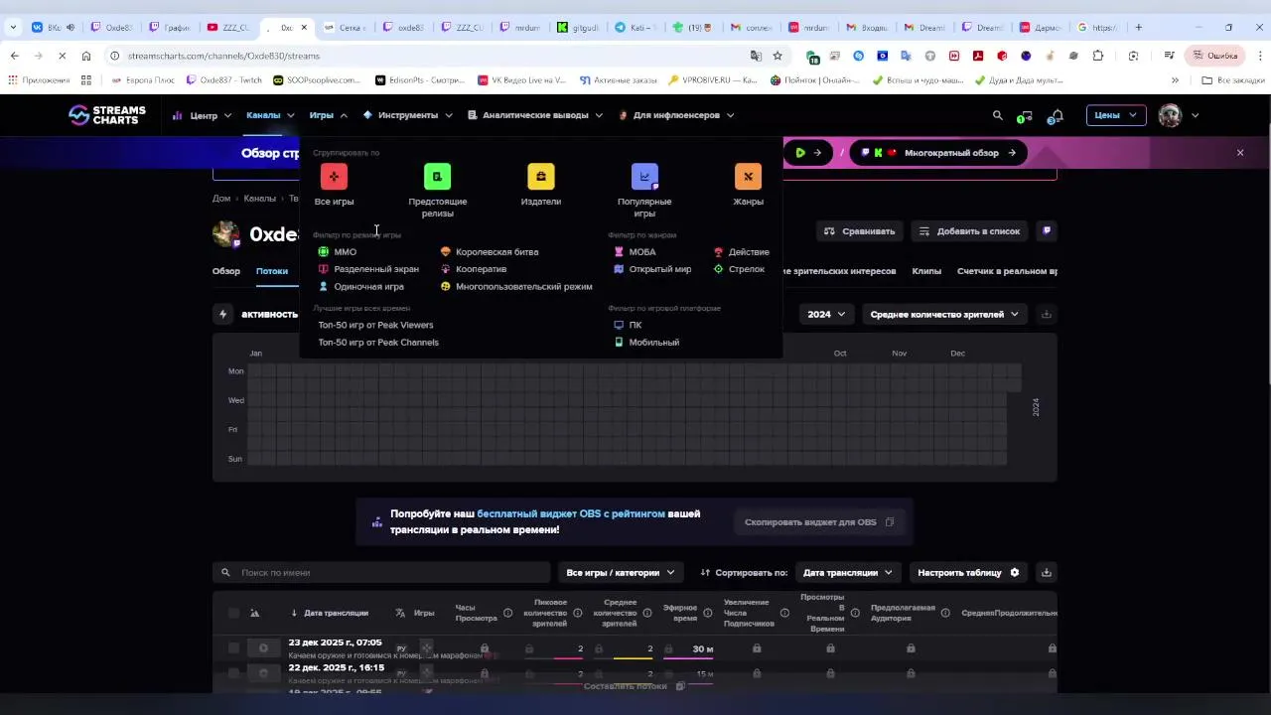The image size is (1271, 715).
Task: Open the 'Популярные игры' icon
Action: click(x=644, y=177)
